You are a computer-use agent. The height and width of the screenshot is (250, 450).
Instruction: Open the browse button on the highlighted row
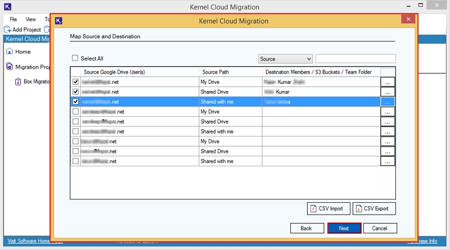[x=388, y=102]
